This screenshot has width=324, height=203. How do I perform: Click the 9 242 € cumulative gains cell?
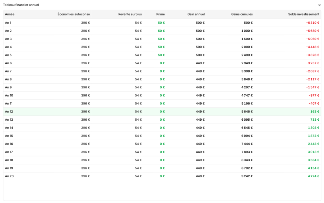coord(247,176)
